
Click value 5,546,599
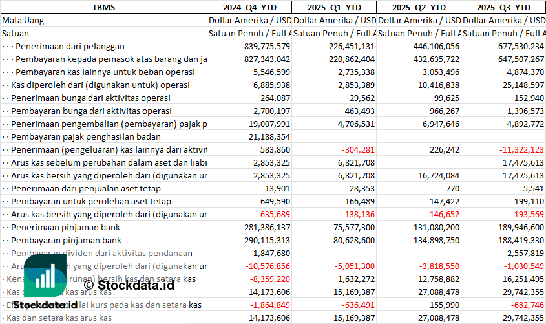click(x=271, y=72)
